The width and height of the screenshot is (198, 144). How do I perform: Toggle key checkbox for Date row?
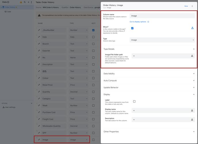point(93,37)
